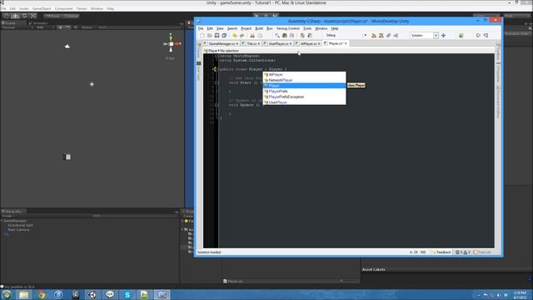The height and width of the screenshot is (300, 533).
Task: Collapse the GameManager item in Unity Hierarchy
Action: pos(2,221)
